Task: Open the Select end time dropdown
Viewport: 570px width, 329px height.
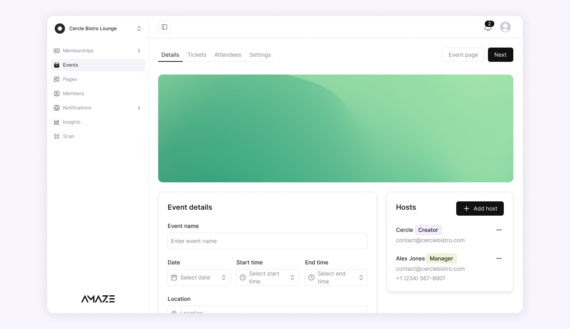Action: (336, 277)
